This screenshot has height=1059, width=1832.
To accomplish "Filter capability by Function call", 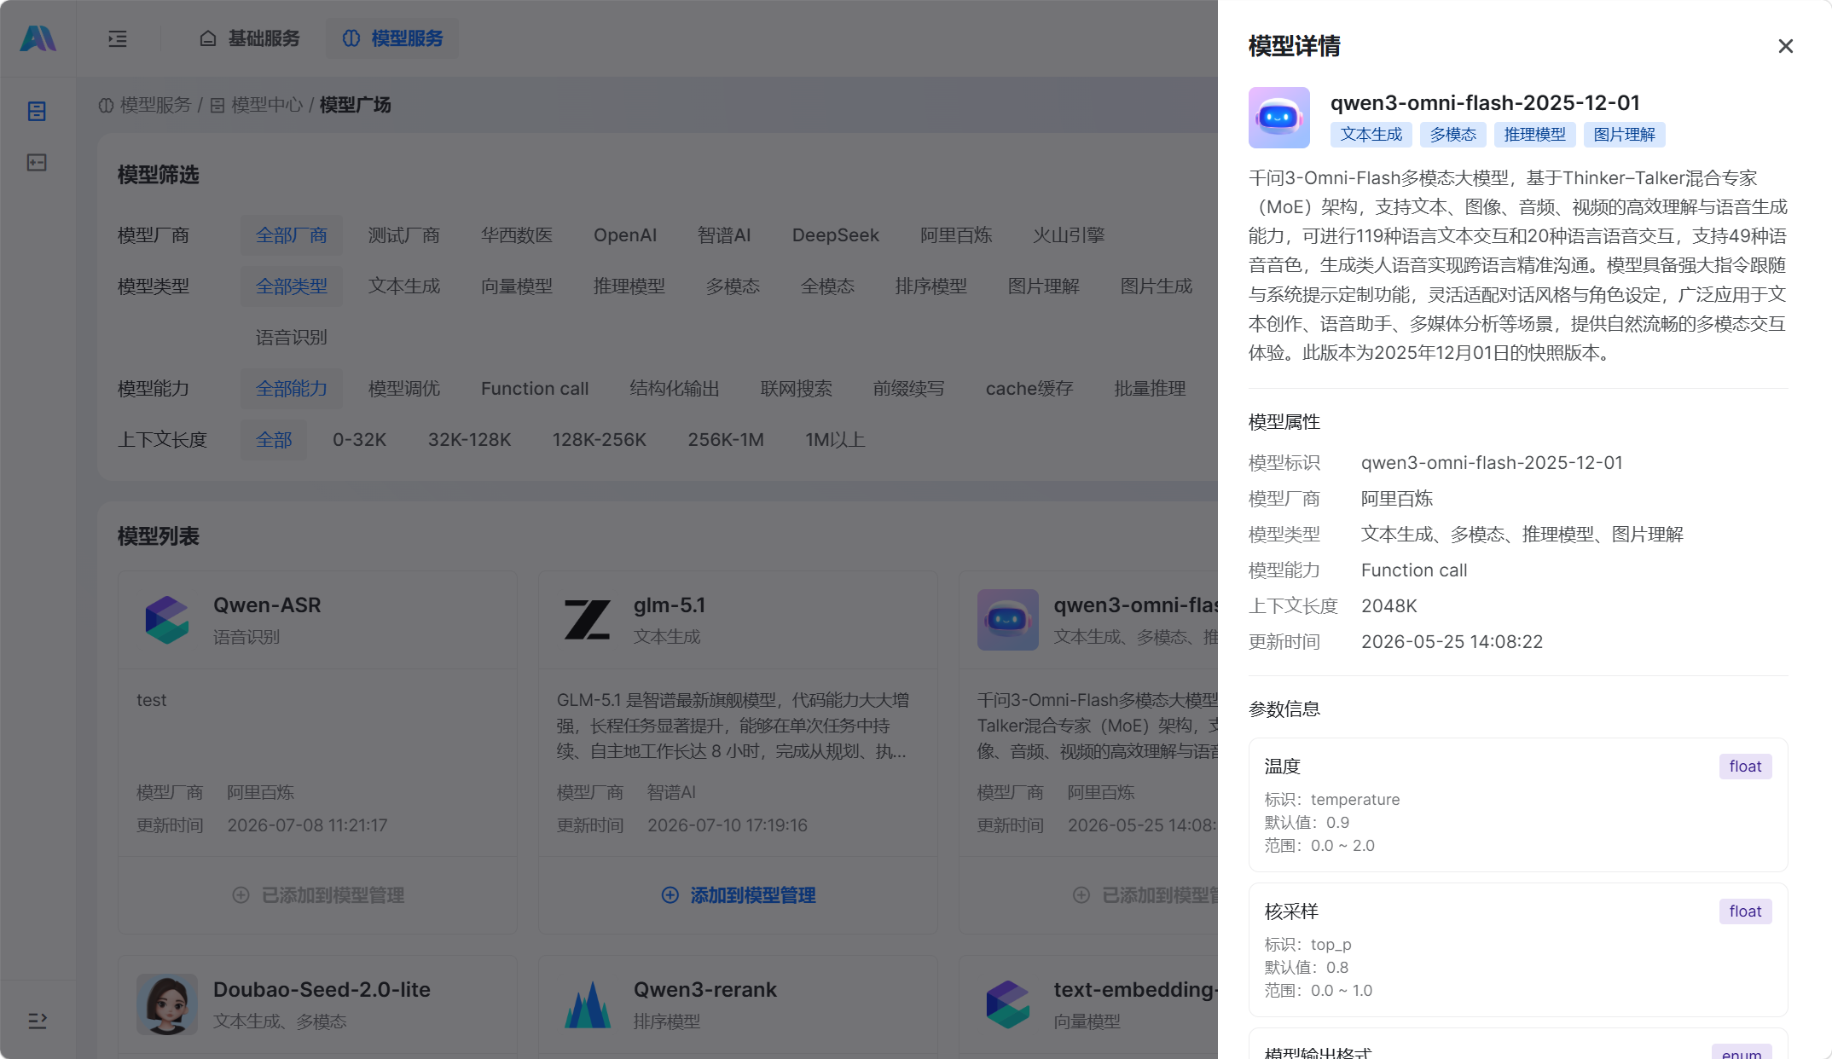I will 535,389.
